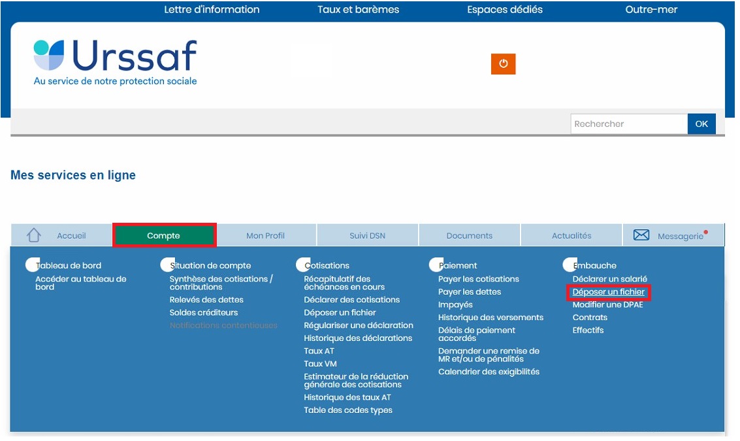
Task: Open the Payer les cotisations link
Action: pos(478,279)
